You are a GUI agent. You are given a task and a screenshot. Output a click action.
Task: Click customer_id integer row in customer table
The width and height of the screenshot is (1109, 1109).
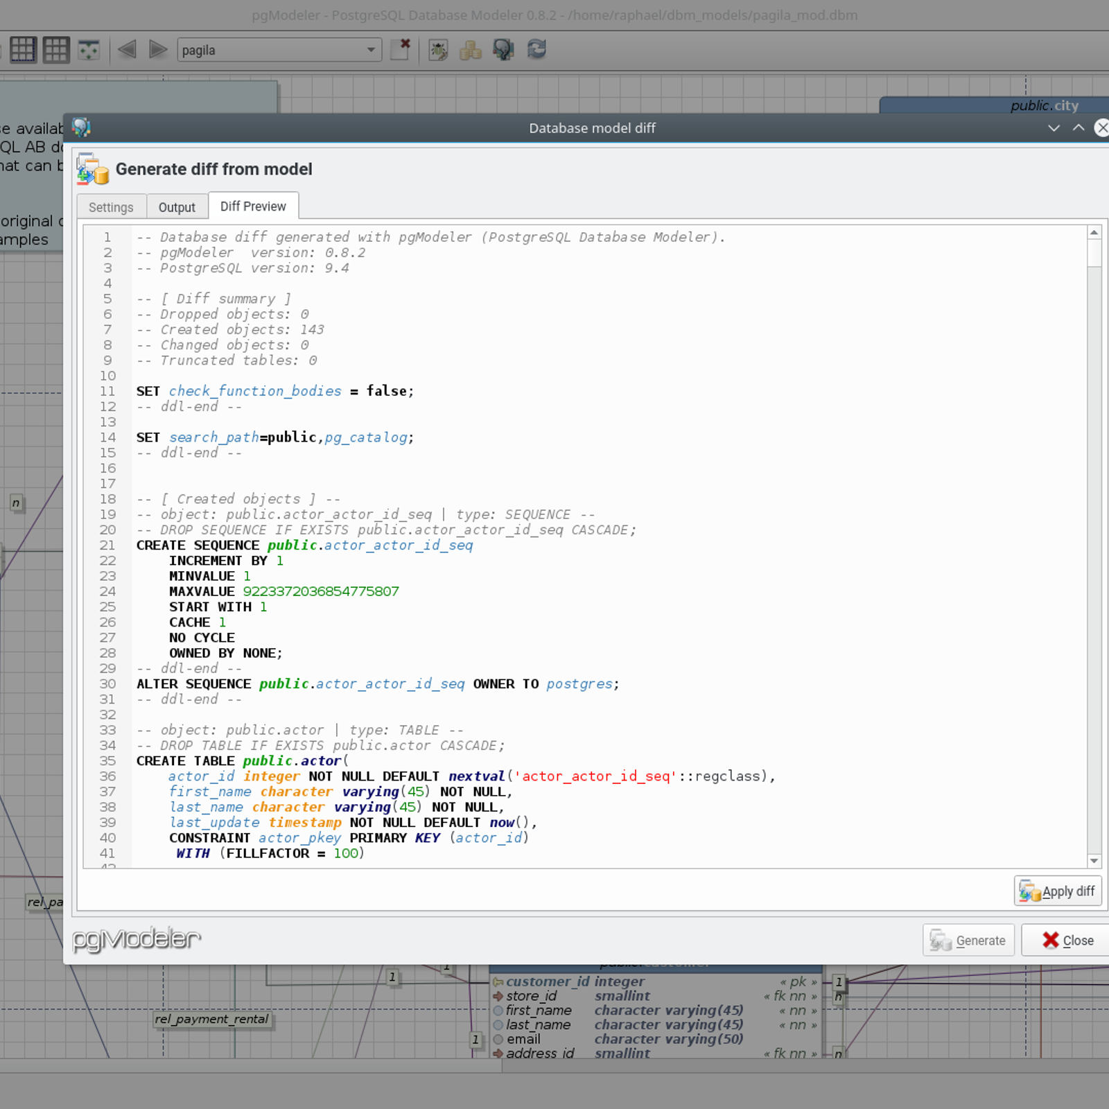[x=656, y=981]
